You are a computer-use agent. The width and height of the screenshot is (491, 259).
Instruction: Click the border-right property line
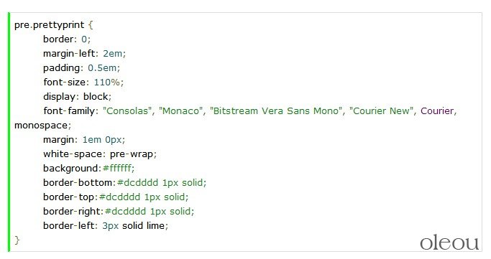119,212
